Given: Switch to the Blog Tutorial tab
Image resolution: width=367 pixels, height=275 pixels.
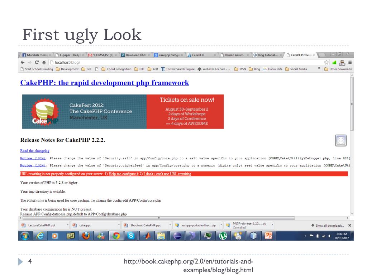Looking at the screenshot, I should (x=267, y=55).
